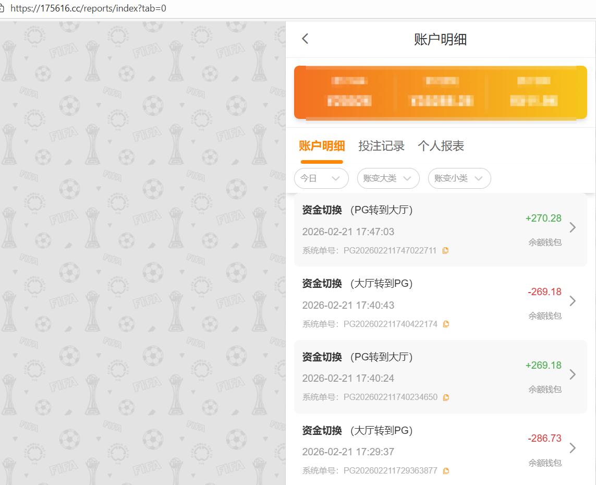
Task: Copy order number PG202602211729363877
Action: coord(445,471)
